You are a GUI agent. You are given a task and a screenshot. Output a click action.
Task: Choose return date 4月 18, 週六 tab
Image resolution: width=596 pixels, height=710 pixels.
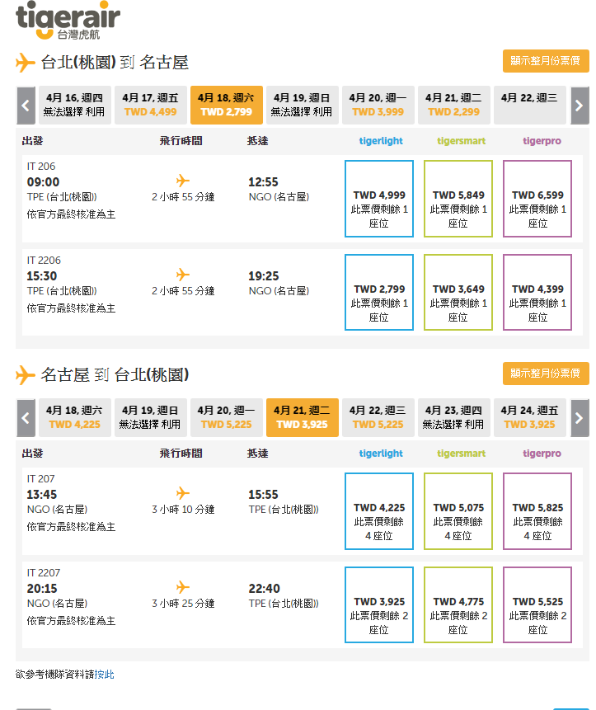(74, 417)
